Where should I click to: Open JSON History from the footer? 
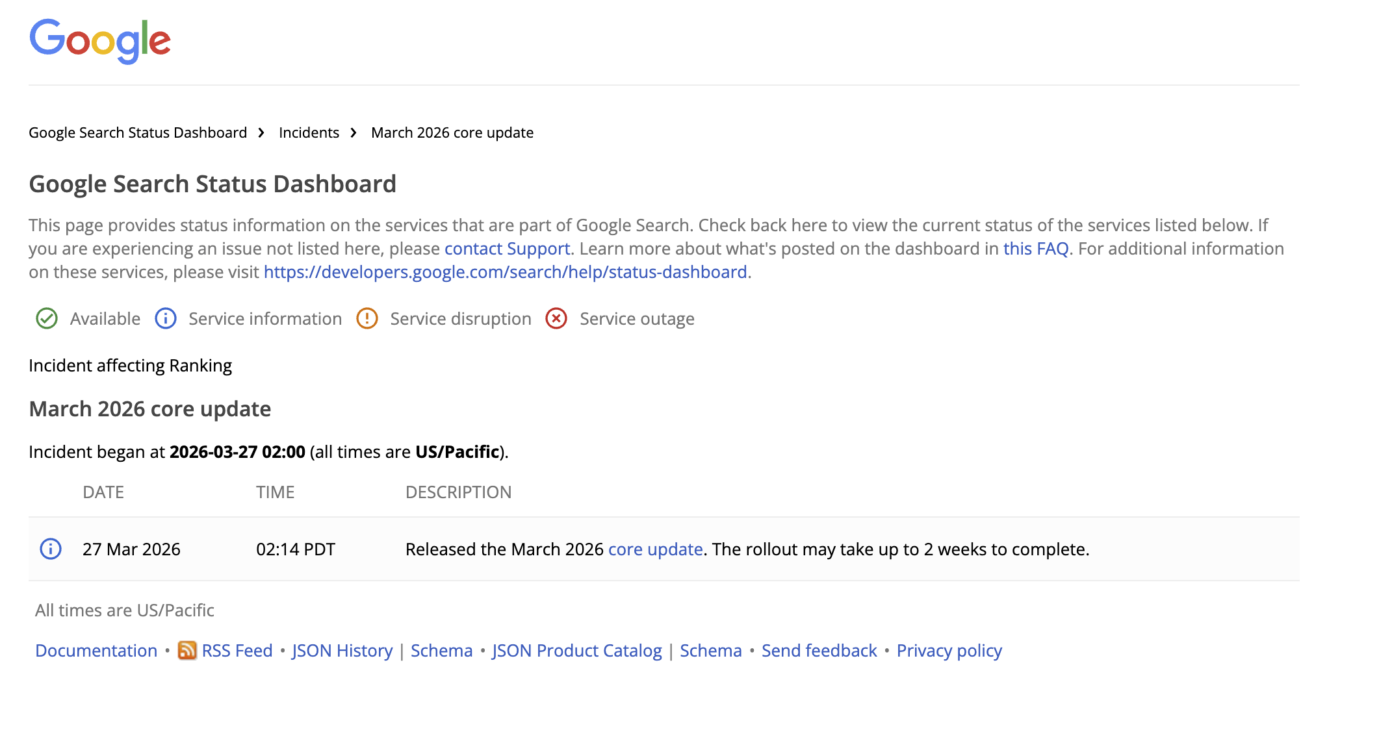[341, 651]
